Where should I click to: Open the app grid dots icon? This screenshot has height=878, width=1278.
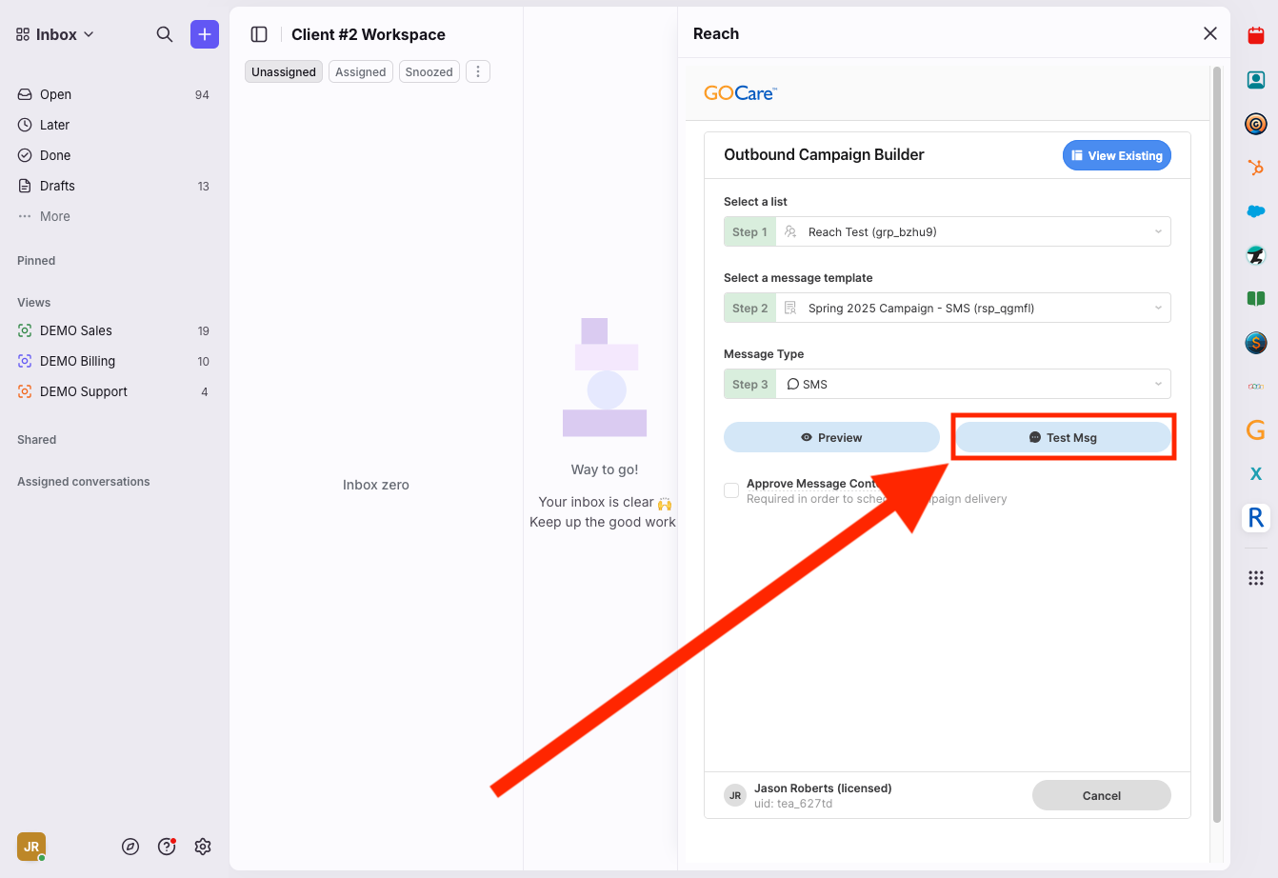pyautogui.click(x=1256, y=578)
